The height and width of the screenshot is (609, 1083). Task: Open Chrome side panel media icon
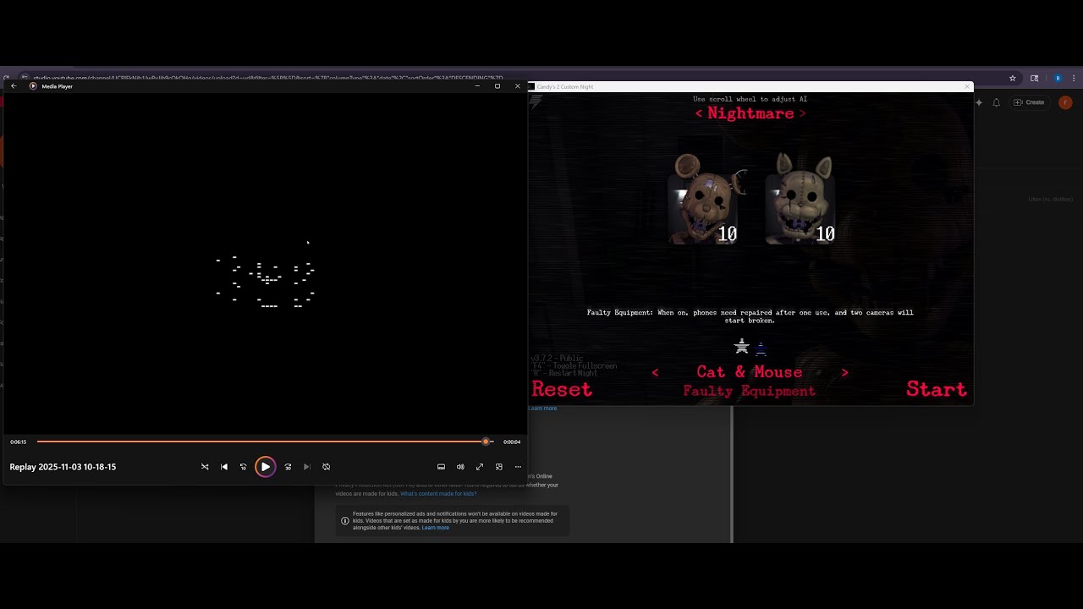(x=1034, y=78)
